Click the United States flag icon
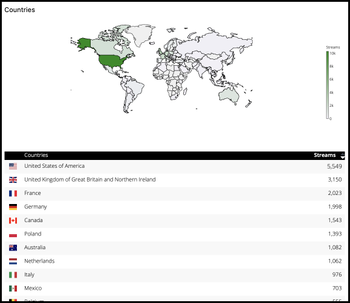Screen dimensions: 350x303 13,167
